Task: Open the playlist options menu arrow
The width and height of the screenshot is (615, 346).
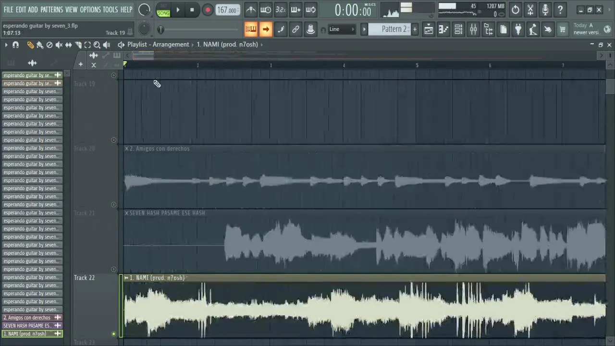Action: tap(6, 45)
